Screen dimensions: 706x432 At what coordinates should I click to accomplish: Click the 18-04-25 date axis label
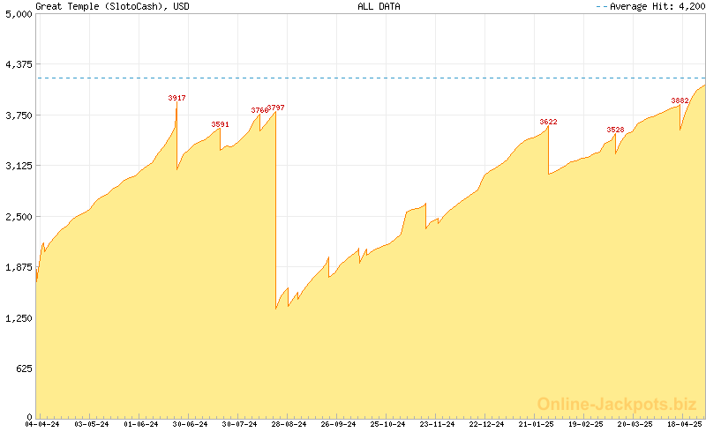[685, 424]
